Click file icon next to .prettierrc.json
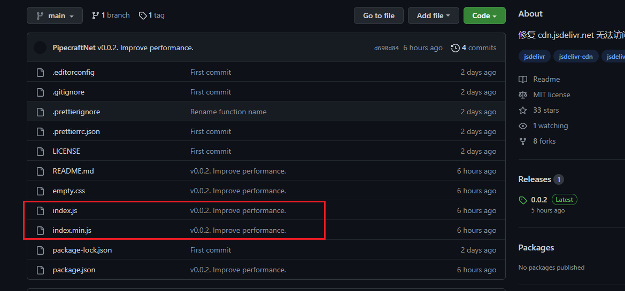Screen dimensions: 625x291 tap(40, 131)
